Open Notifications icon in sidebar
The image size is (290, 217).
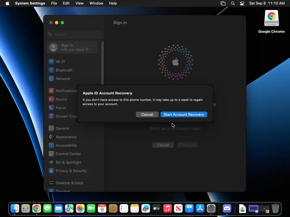coord(51,91)
